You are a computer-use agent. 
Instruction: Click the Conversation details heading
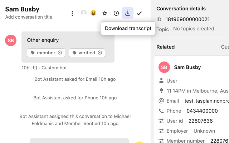click(x=181, y=9)
